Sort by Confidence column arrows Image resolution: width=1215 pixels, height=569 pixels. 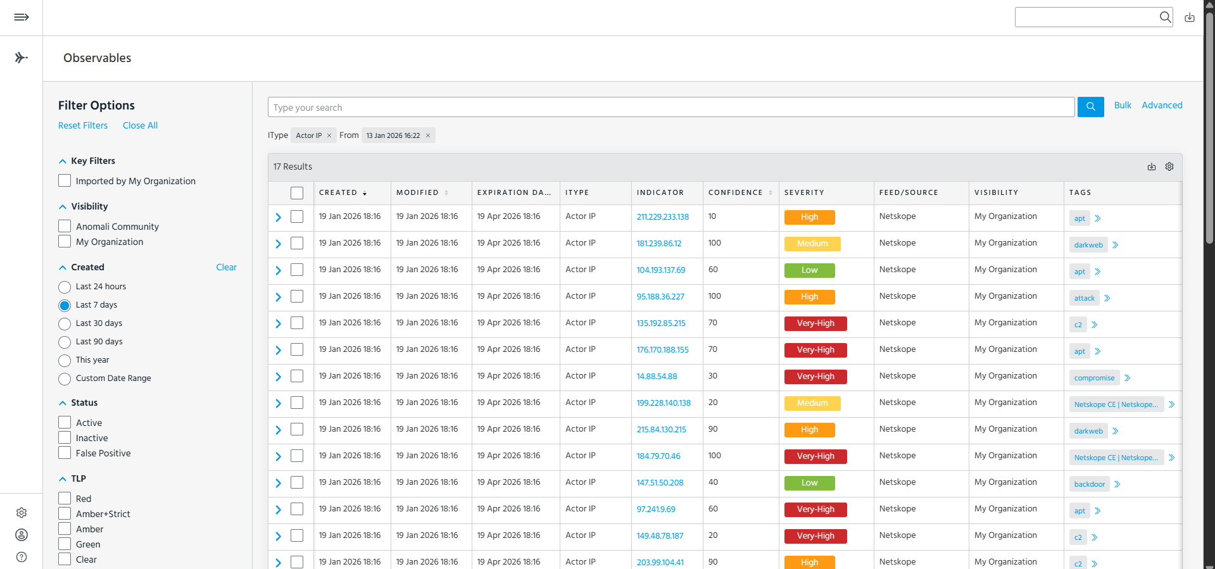pyautogui.click(x=771, y=192)
